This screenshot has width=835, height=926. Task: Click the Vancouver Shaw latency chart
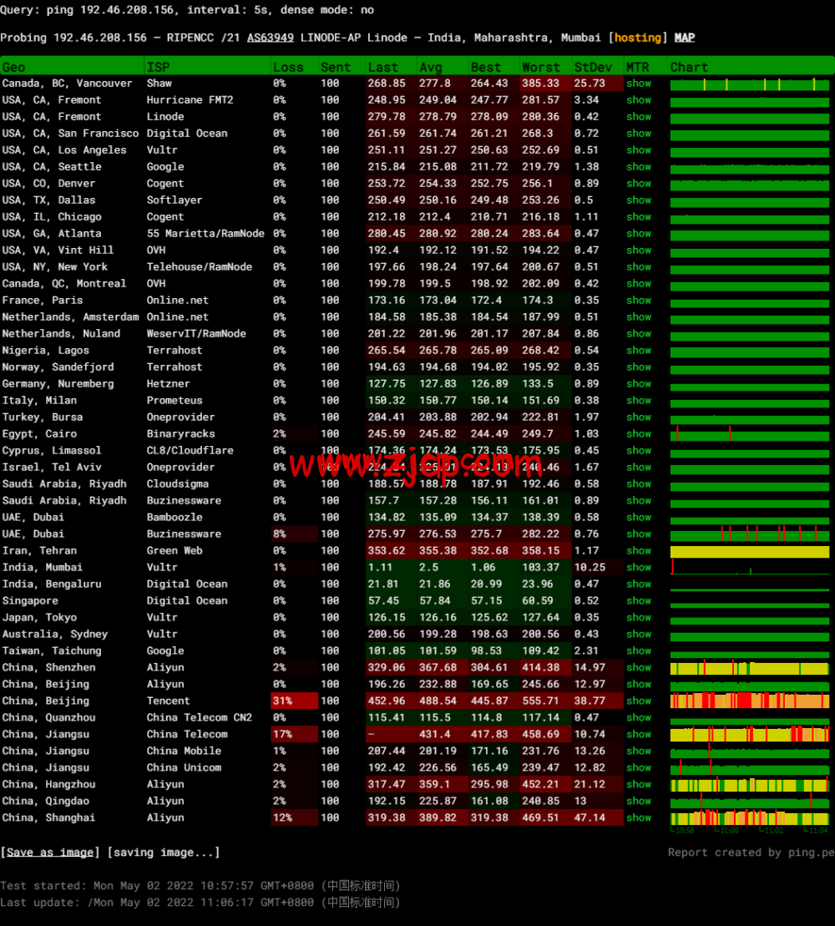[749, 84]
